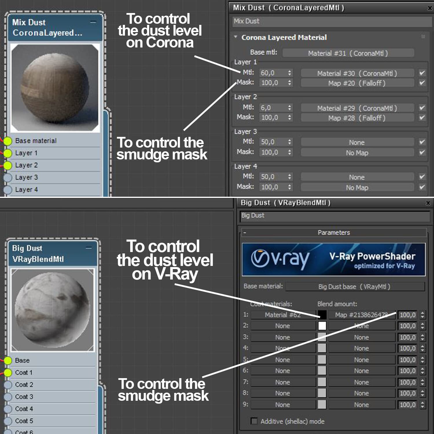Click Layer 2 Mtl amount spinner arrows
The width and height of the screenshot is (434, 434).
coord(289,108)
